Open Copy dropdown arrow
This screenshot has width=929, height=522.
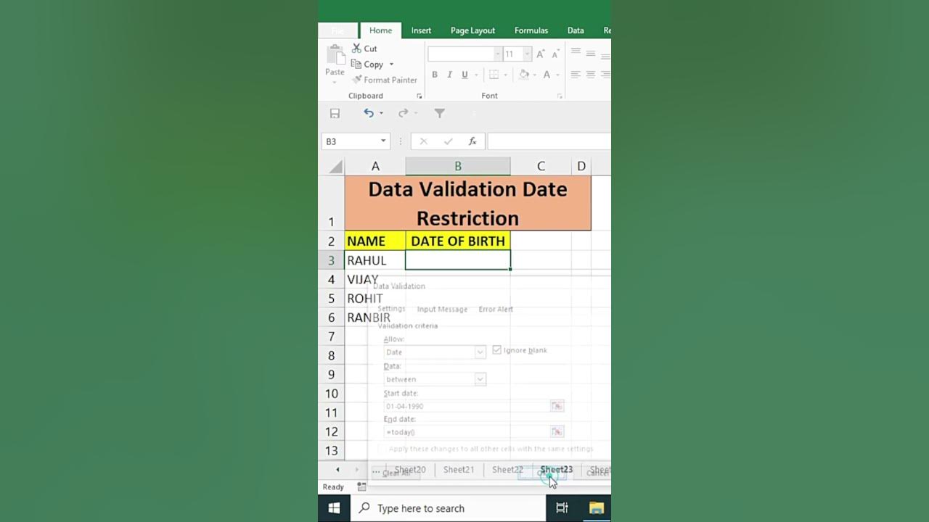point(391,65)
